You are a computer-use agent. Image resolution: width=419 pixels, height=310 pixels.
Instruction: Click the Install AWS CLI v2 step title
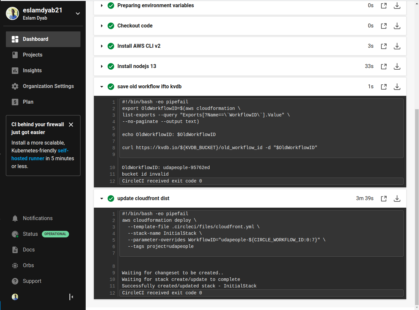click(x=139, y=46)
